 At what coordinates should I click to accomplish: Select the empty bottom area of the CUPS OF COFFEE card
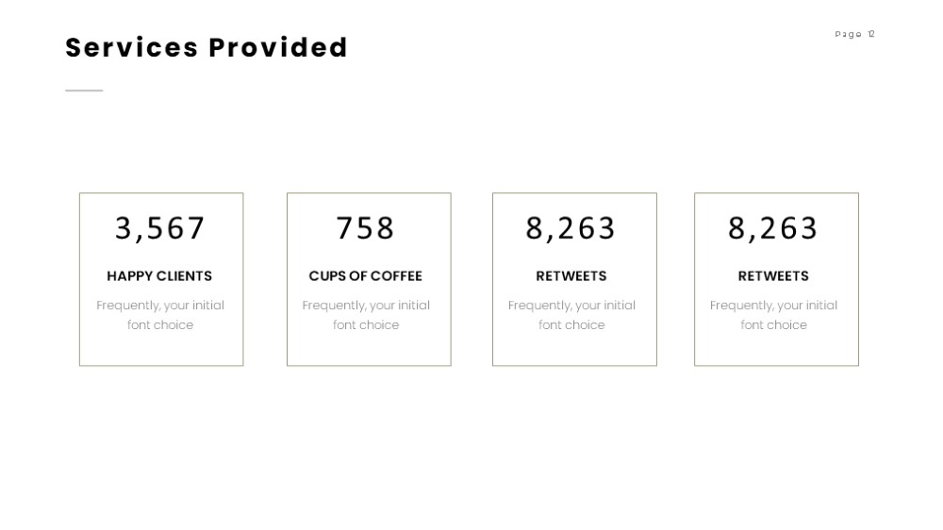tap(369, 349)
